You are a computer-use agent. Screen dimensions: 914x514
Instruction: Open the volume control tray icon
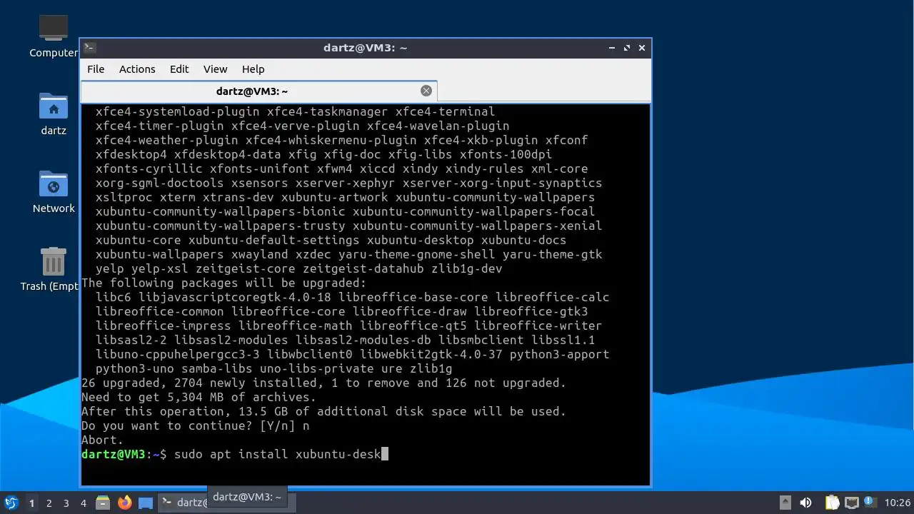point(806,503)
